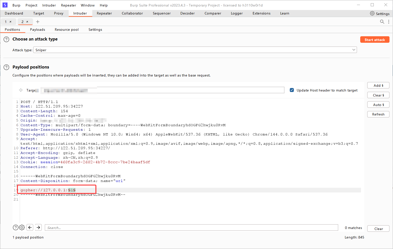Toggle Update Host header to match target
This screenshot has height=249, width=393.
point(292,90)
